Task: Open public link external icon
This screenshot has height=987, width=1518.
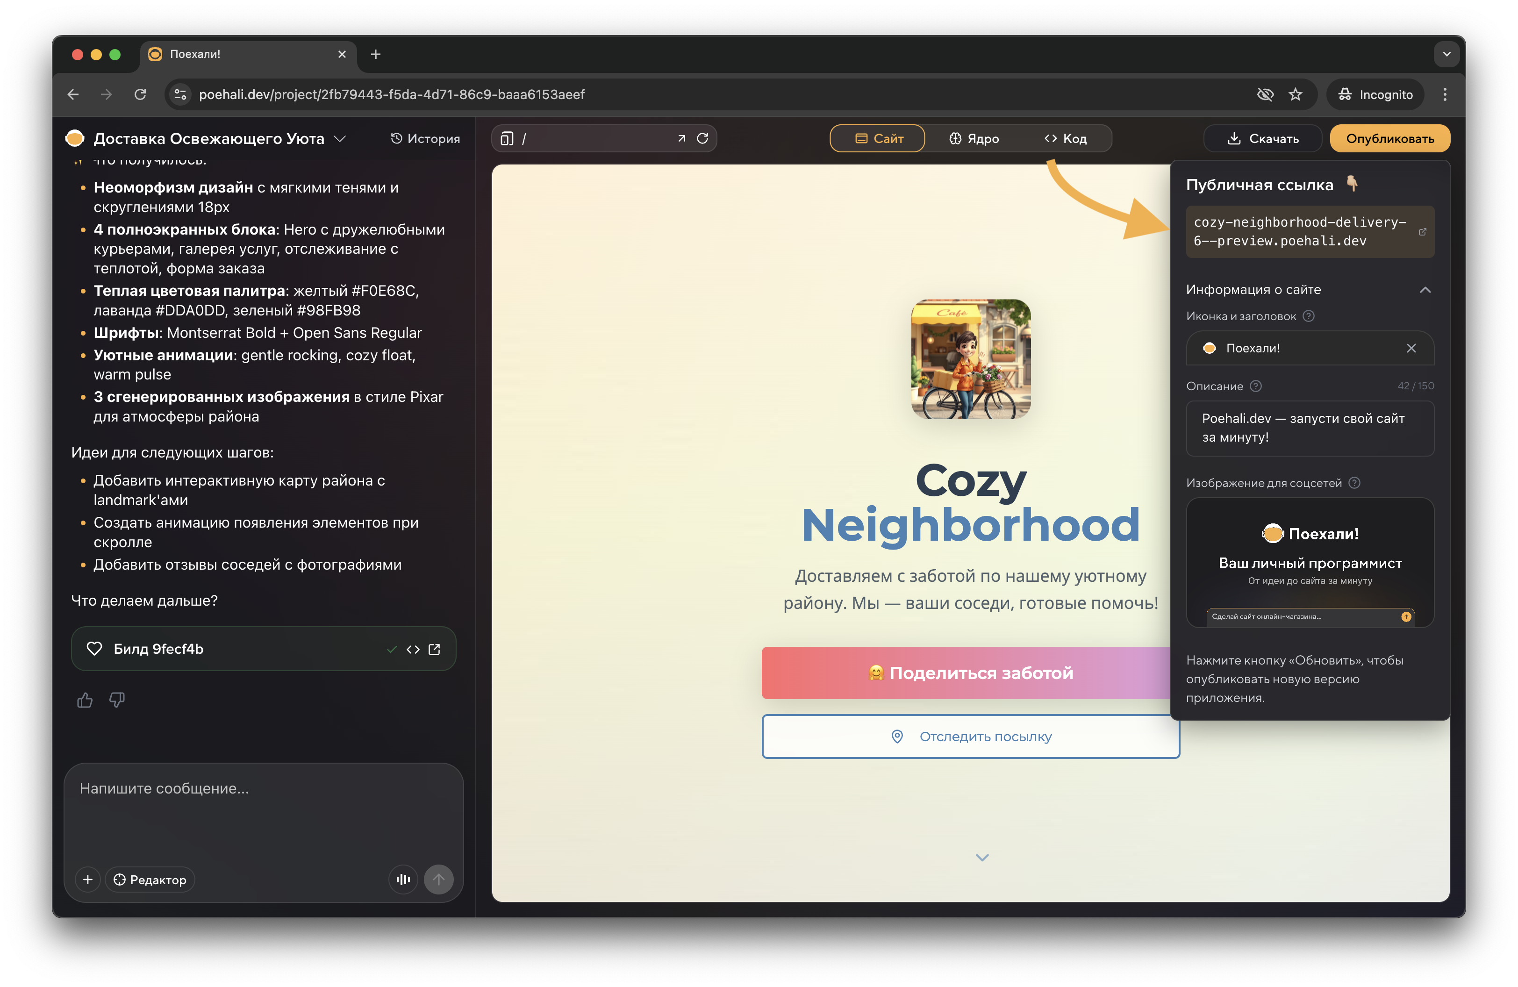Action: click(x=1422, y=232)
